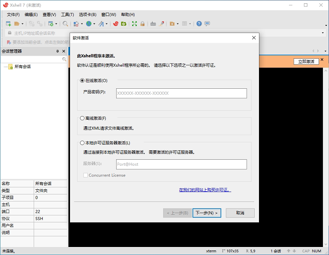Open the 查看(V) menu
Viewport: 329px width, 255px height.
(x=49, y=15)
